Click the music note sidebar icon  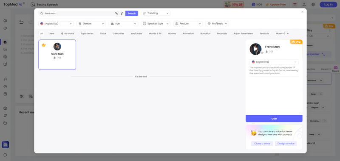[5, 79]
